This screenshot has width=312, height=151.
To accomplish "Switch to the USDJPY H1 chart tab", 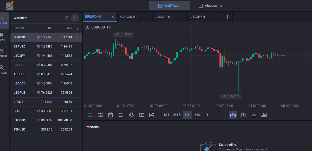I will pos(205,17).
